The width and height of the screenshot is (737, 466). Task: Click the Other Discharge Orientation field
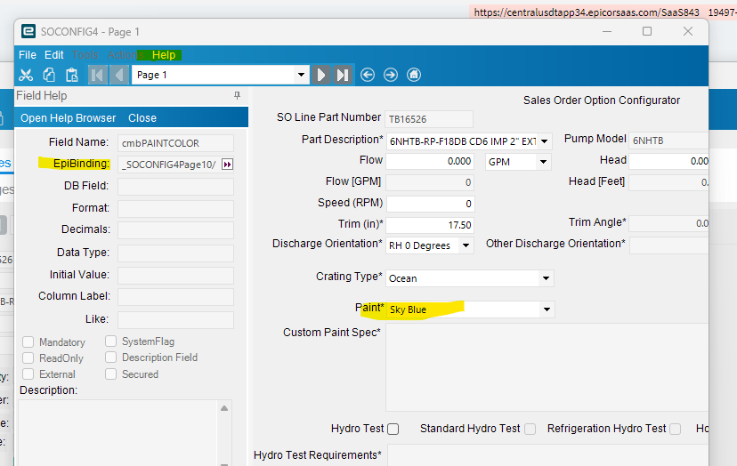click(x=668, y=245)
